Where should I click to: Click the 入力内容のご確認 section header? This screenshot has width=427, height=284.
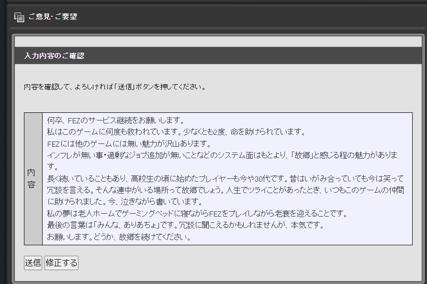pos(54,56)
